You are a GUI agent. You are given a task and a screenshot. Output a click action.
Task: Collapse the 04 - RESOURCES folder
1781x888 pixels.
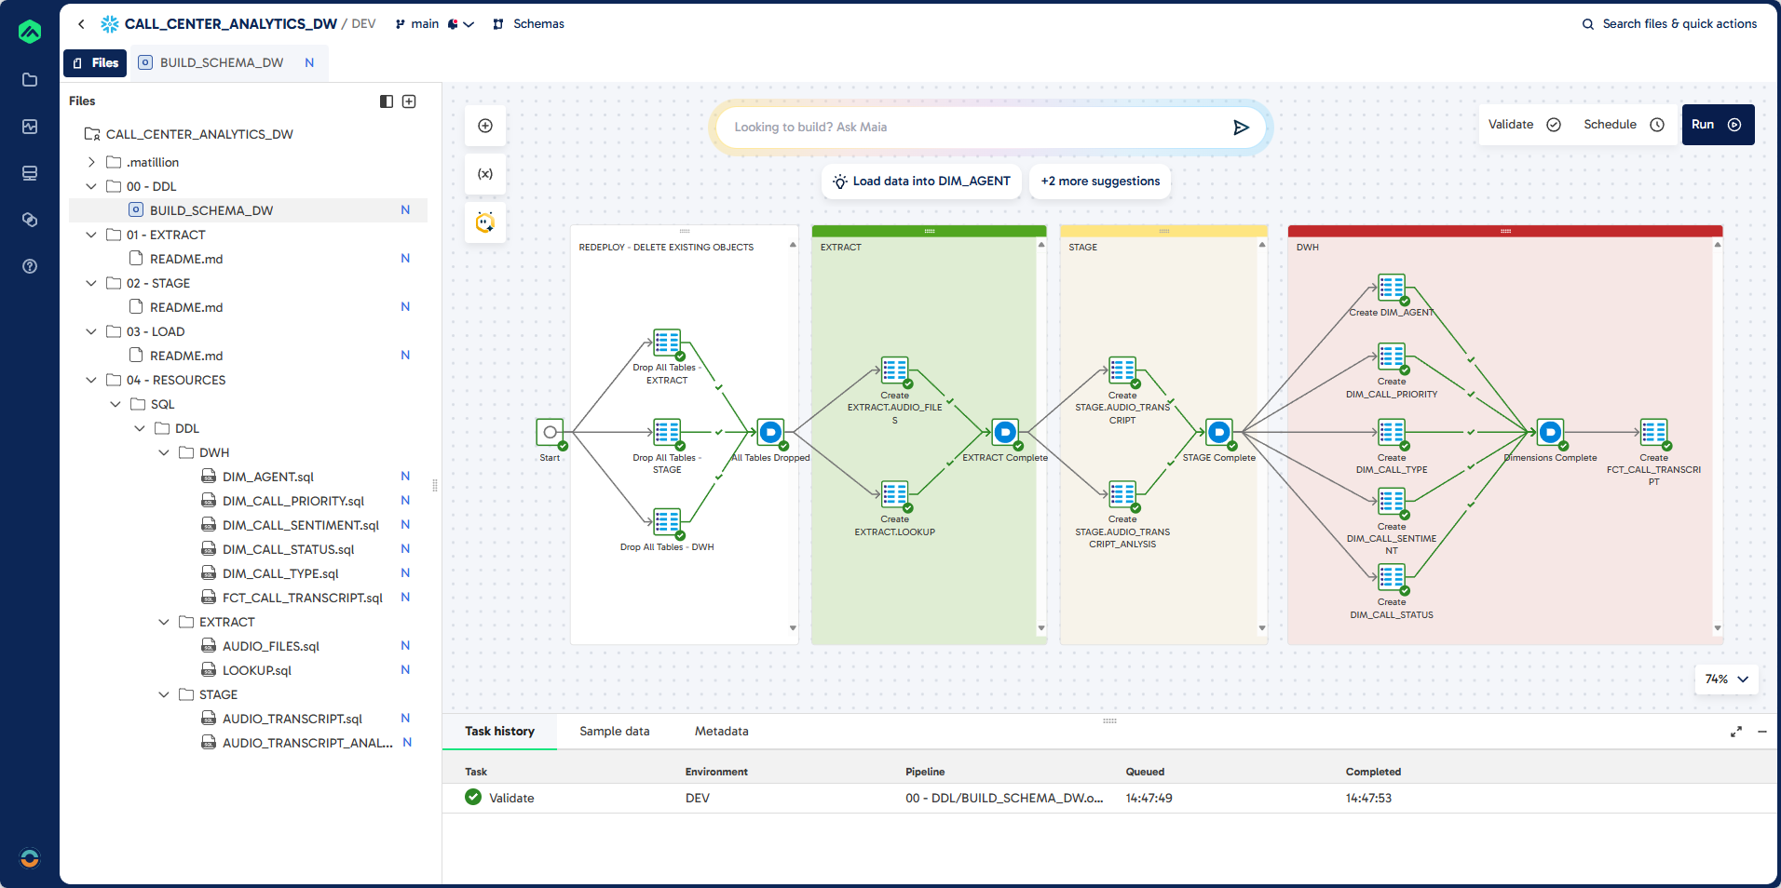pos(91,380)
